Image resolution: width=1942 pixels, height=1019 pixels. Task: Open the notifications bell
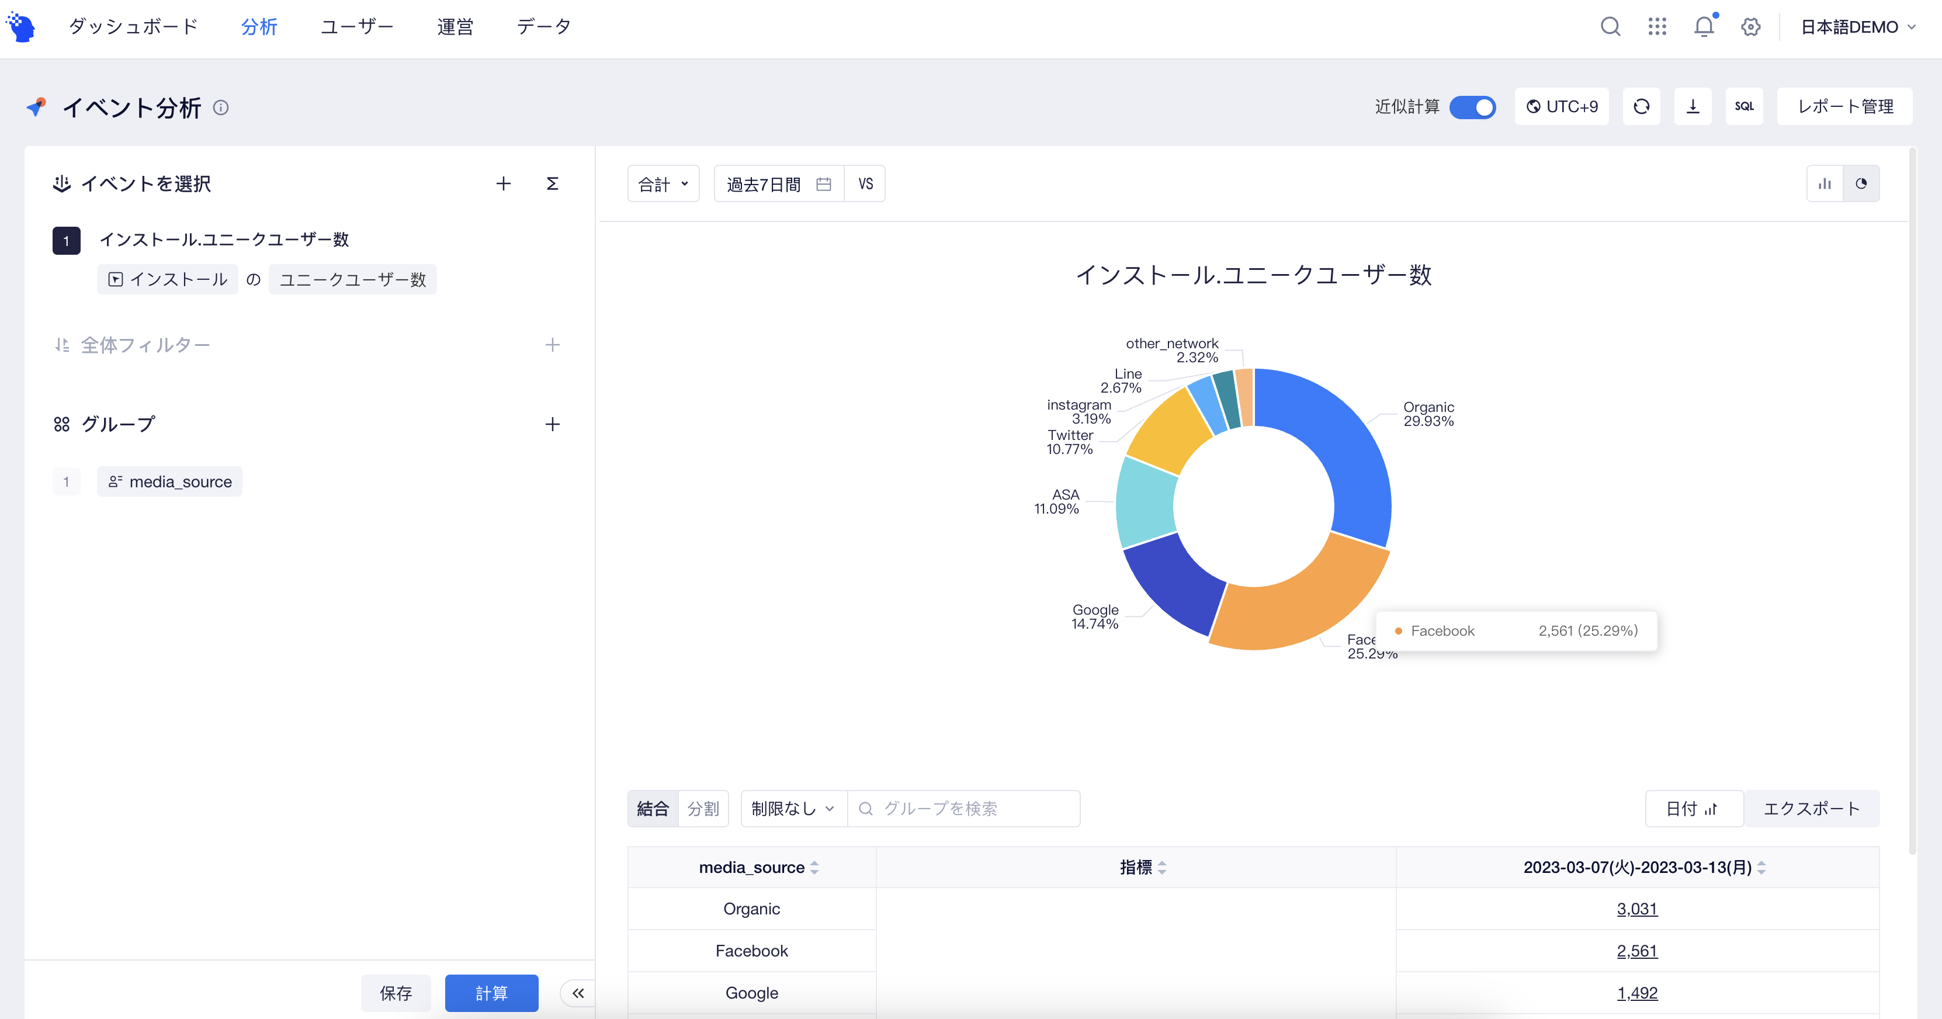click(1704, 27)
